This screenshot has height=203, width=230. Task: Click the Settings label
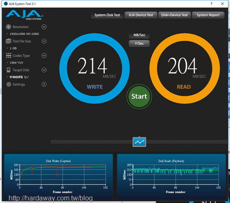(x=19, y=84)
